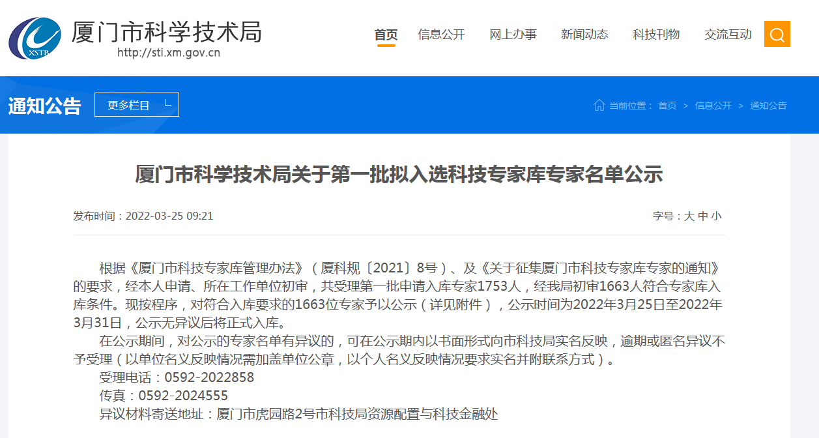The height and width of the screenshot is (438, 819).
Task: Expand the 更多栏目 dropdown
Action: coord(136,105)
